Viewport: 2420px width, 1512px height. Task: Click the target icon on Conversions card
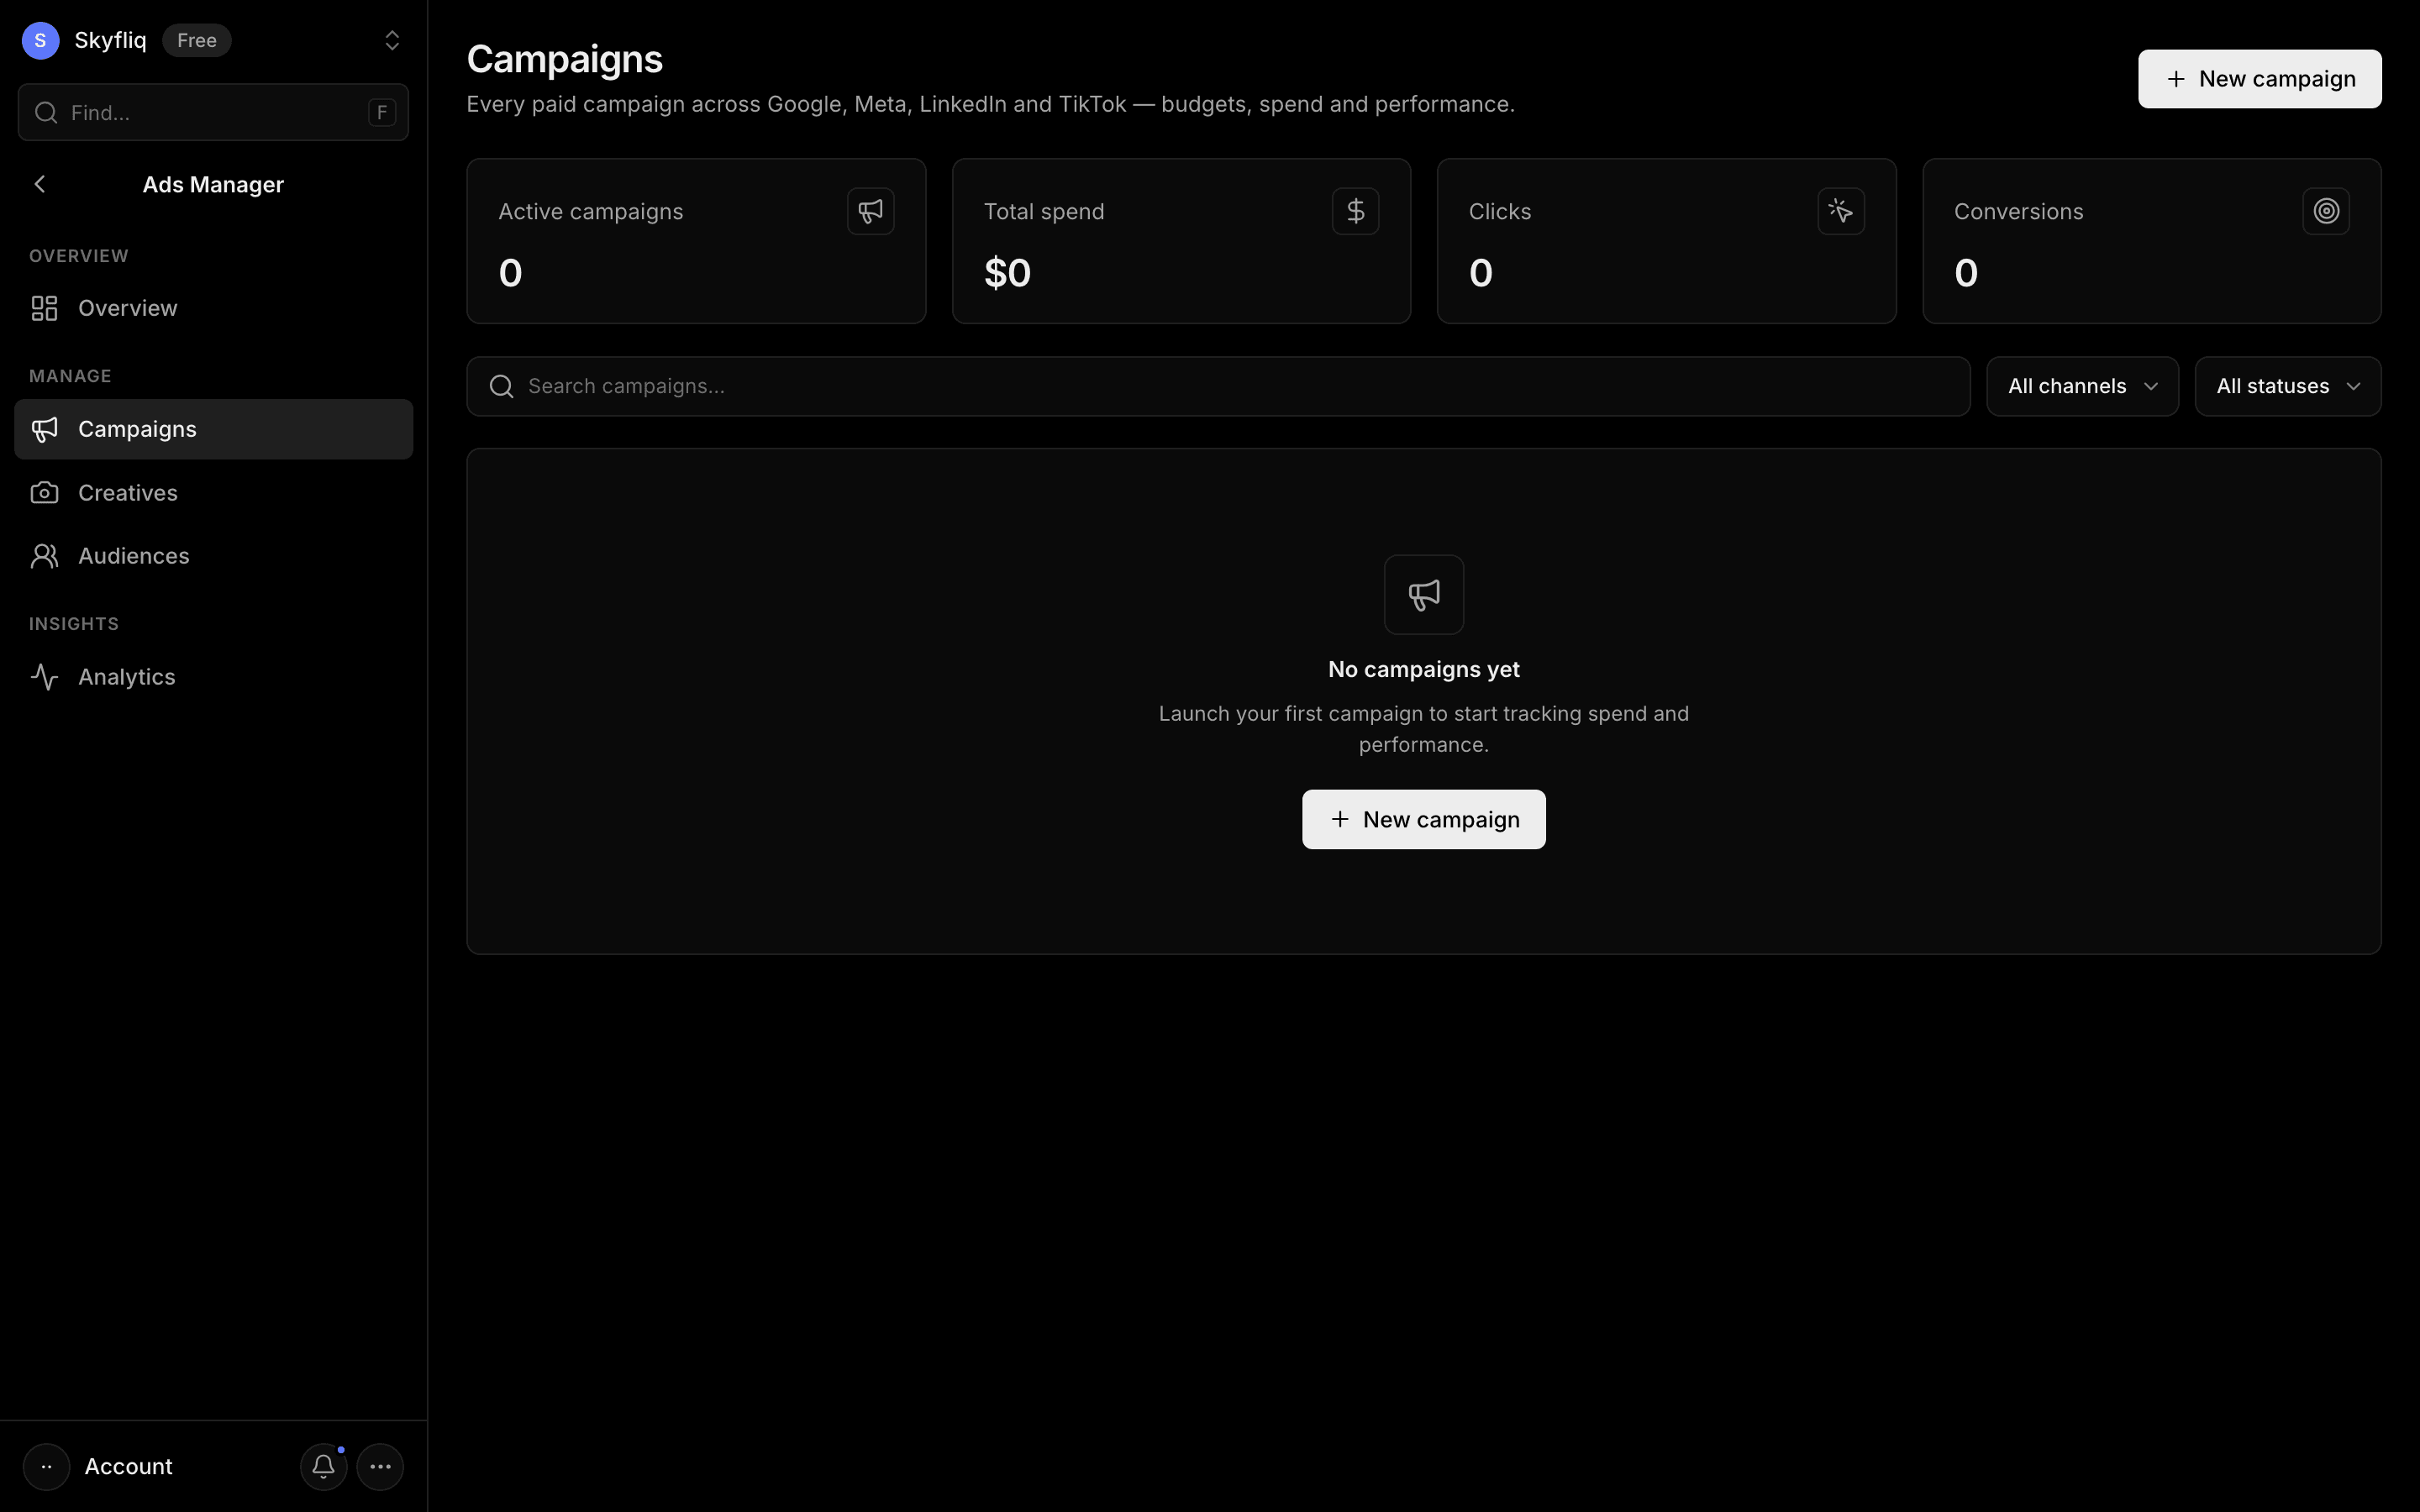(x=2325, y=211)
